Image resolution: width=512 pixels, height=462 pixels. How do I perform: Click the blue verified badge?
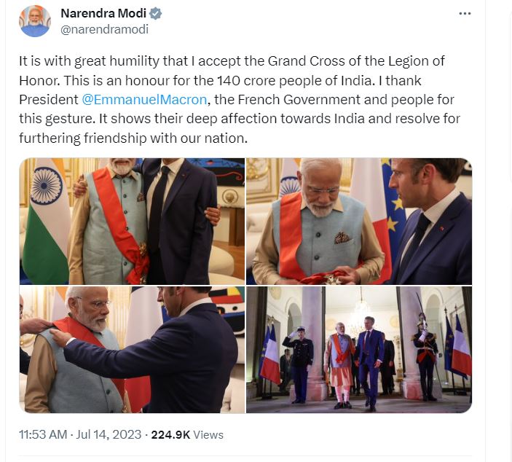point(155,14)
